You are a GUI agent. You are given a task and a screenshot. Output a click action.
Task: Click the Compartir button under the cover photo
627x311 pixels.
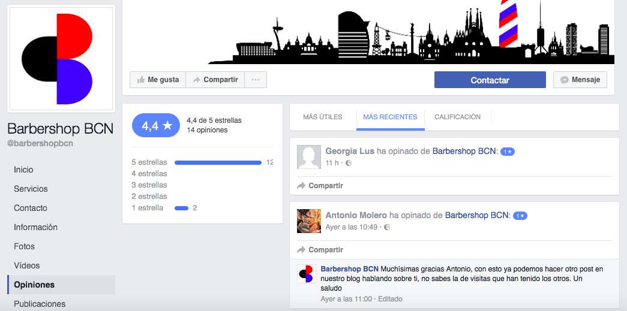tap(215, 80)
